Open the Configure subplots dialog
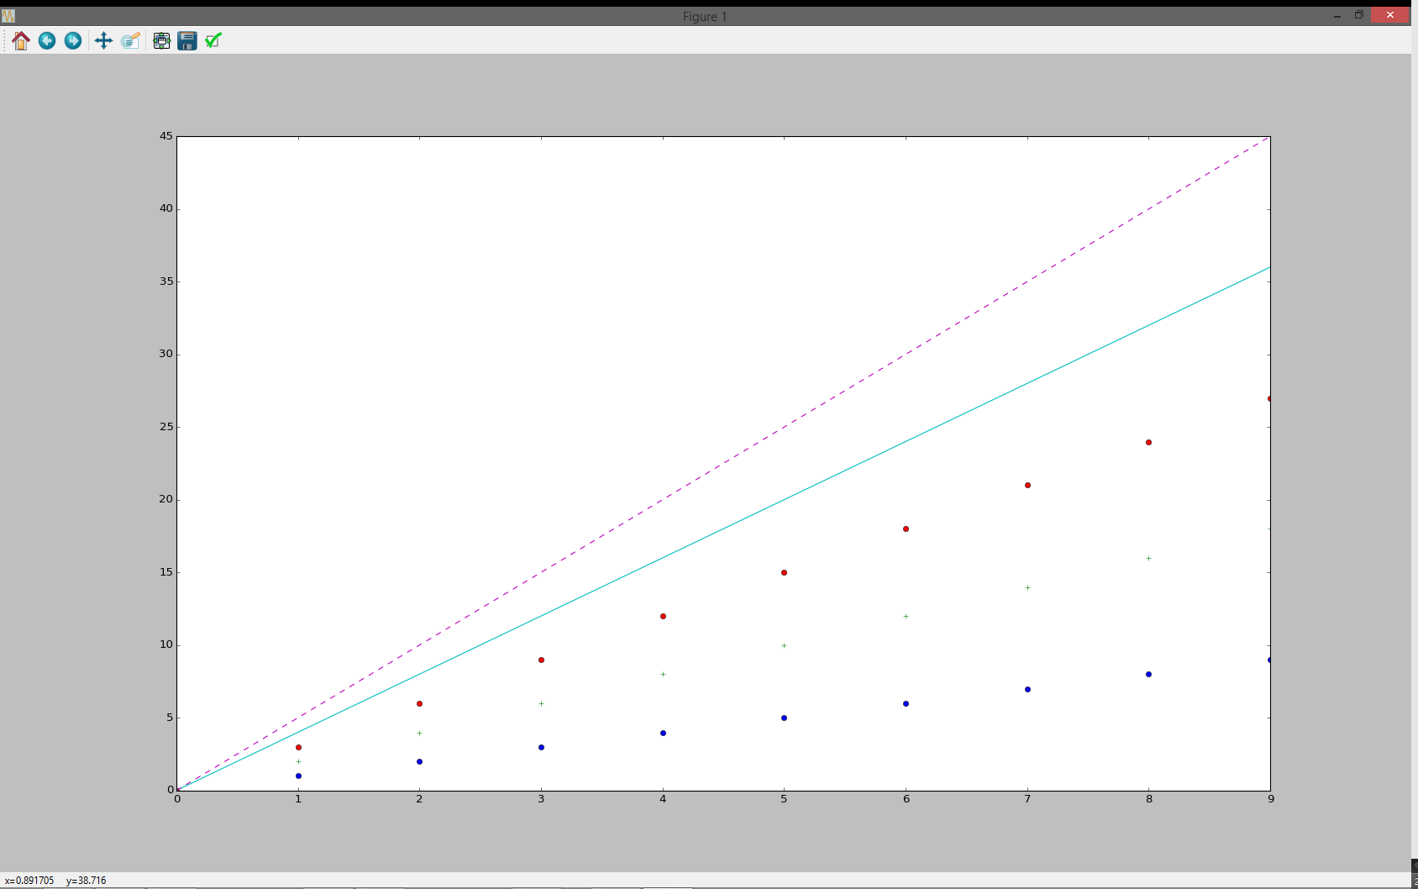1418x889 pixels. (x=161, y=40)
